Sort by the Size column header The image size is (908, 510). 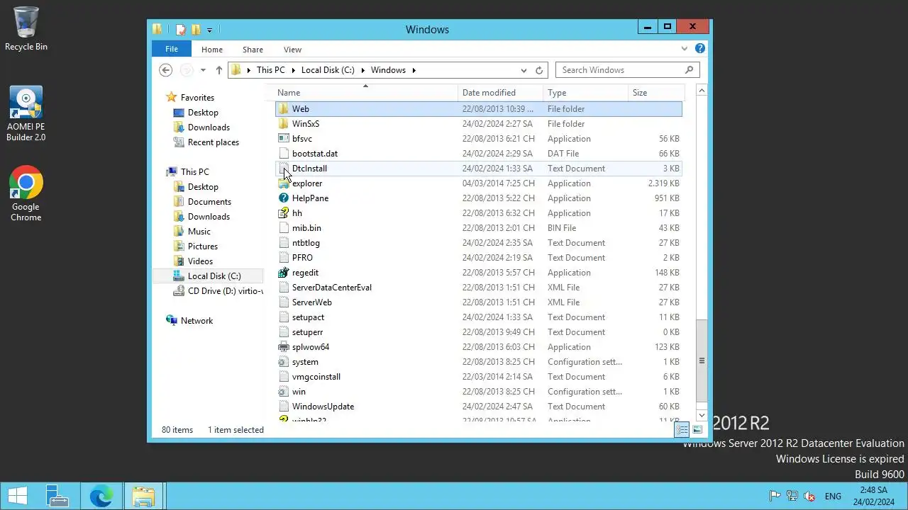pos(655,93)
